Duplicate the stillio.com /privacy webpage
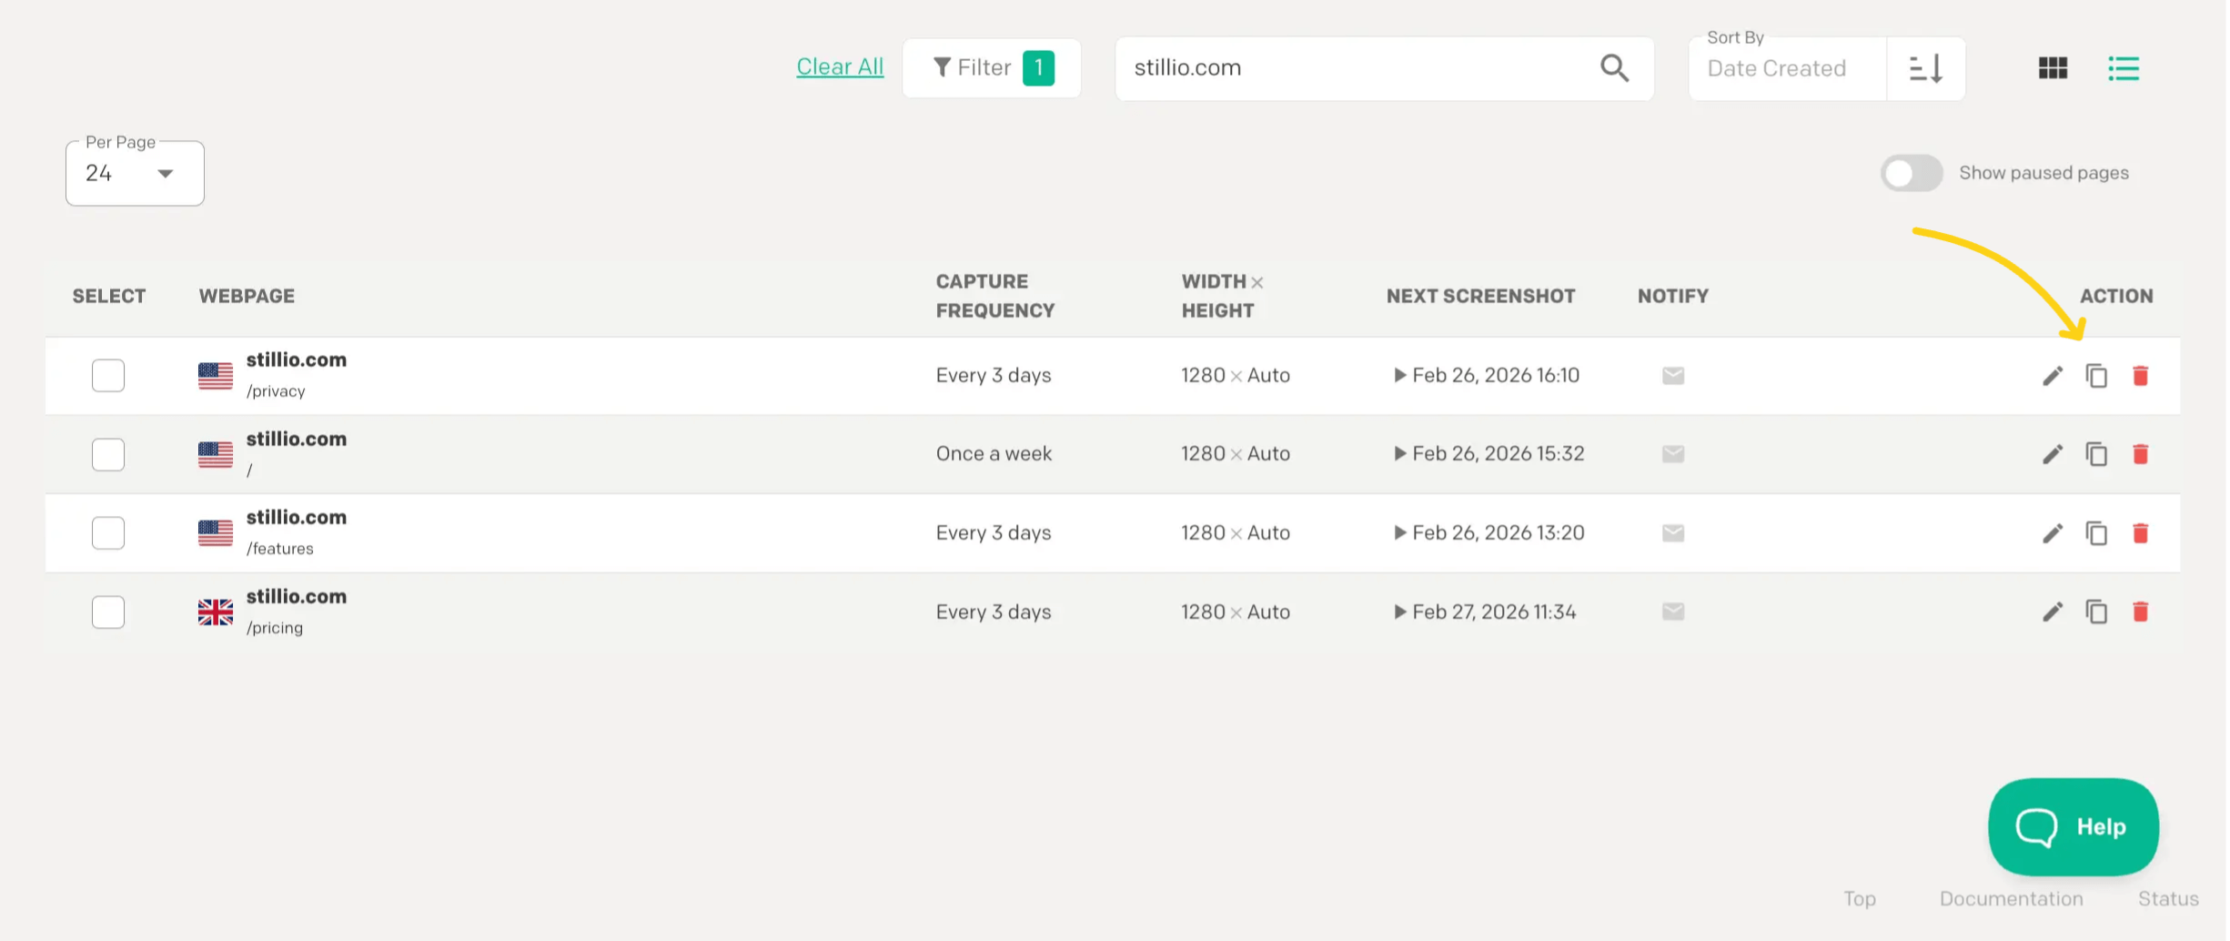 click(x=2096, y=375)
